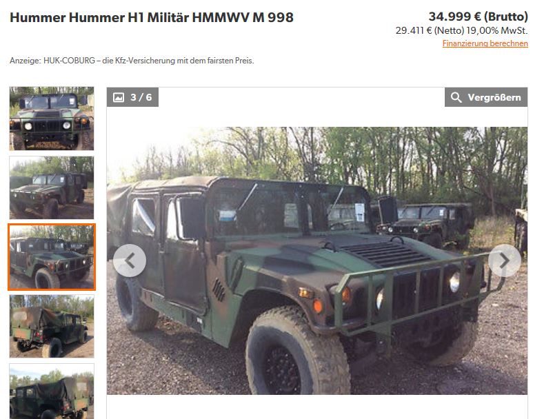
Task: Click the 34.999 € Brutto price
Action: [x=479, y=17]
